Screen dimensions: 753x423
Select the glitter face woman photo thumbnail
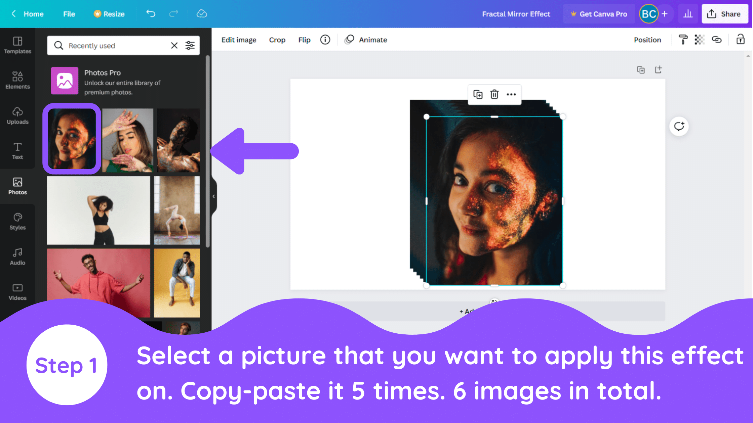click(x=72, y=139)
